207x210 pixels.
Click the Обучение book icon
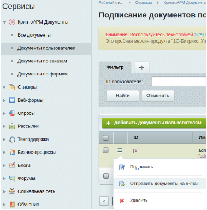coord(12,205)
